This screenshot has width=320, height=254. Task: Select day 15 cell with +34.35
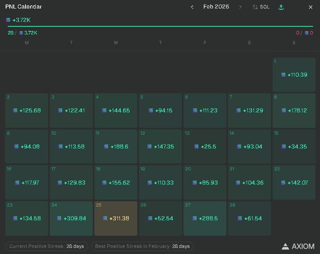[x=294, y=146]
